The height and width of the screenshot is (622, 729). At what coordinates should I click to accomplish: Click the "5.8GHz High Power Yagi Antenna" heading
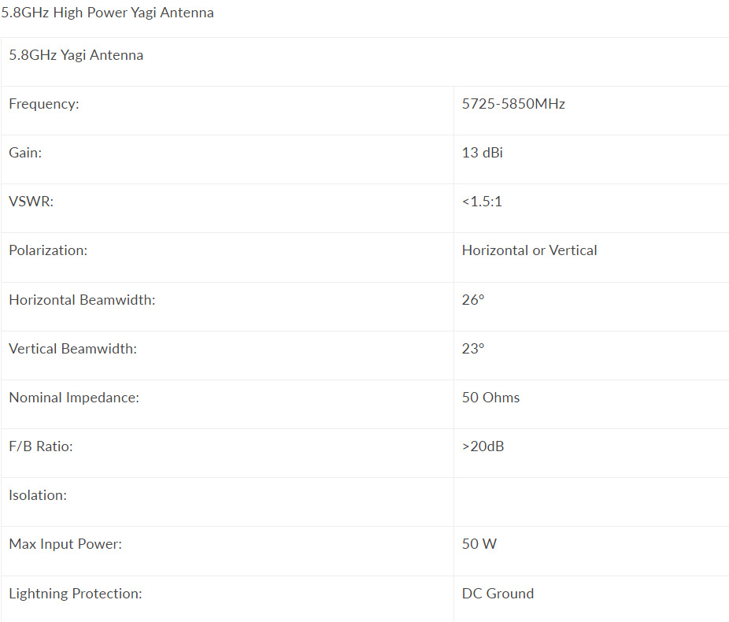click(107, 13)
